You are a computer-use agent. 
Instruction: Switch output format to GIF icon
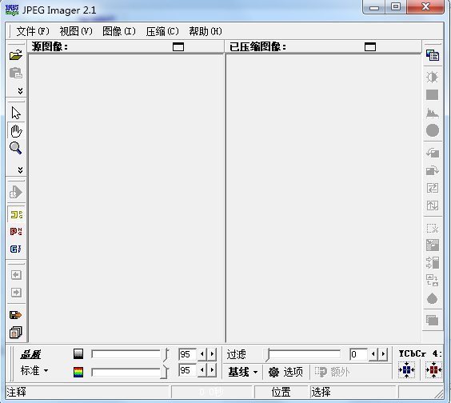click(x=16, y=249)
